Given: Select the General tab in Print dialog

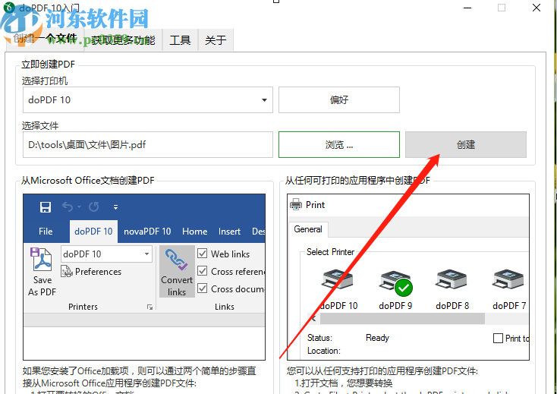Looking at the screenshot, I should 308,229.
